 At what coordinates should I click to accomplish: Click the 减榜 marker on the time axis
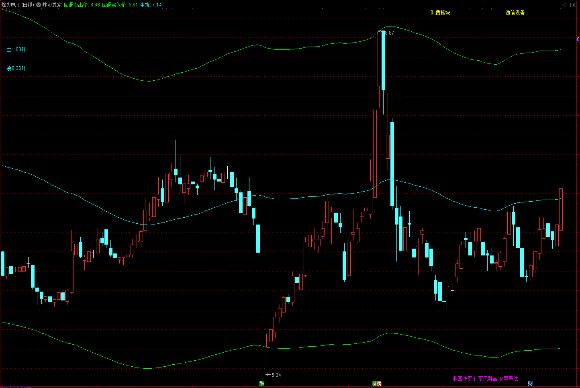tap(377, 384)
